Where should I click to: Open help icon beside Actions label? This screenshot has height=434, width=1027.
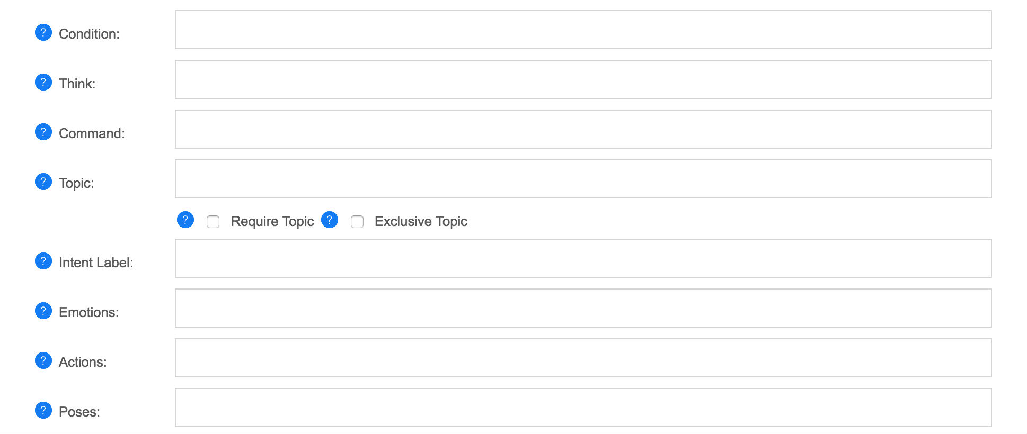[x=43, y=361]
